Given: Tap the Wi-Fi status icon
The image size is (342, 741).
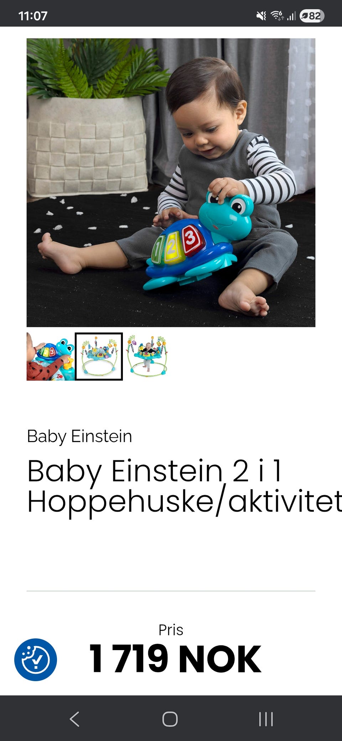Looking at the screenshot, I should click(x=277, y=16).
